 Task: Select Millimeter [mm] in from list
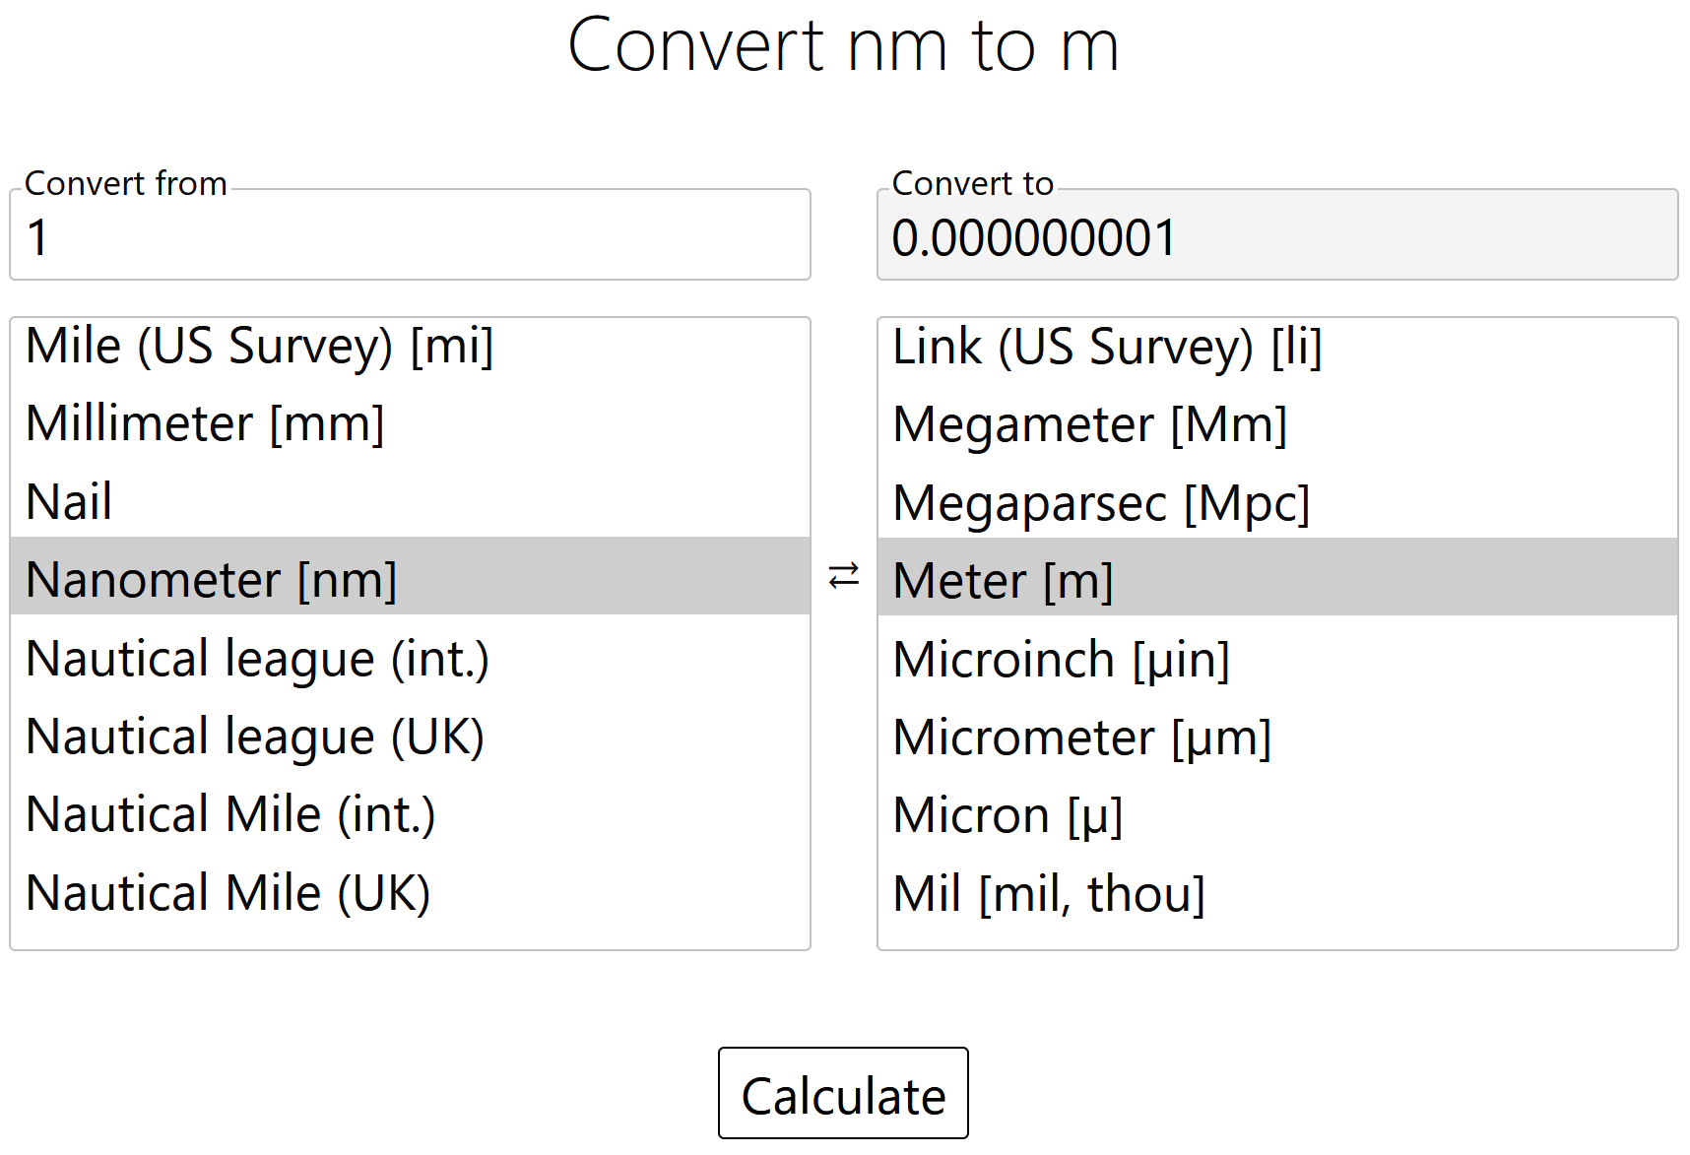coord(410,423)
